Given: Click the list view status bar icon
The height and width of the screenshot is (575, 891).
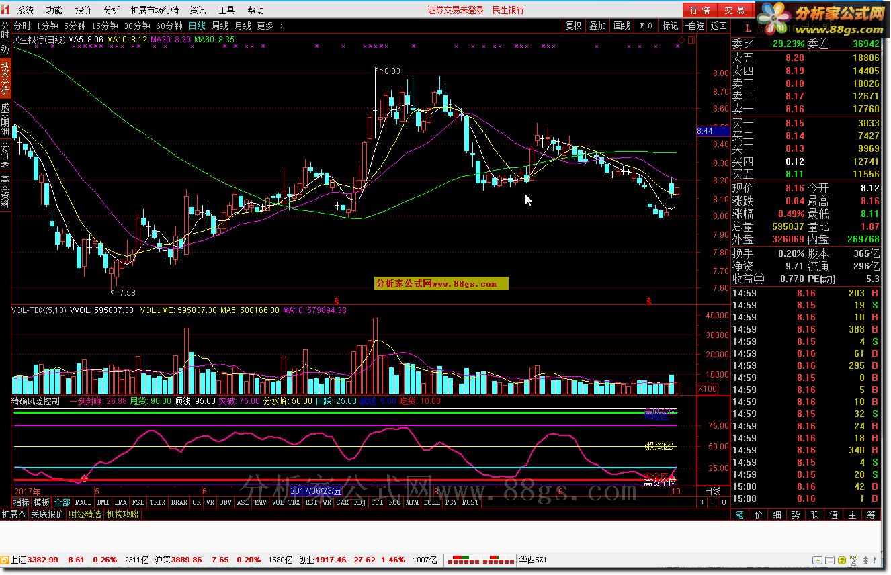Looking at the screenshot, I should click(x=830, y=560).
